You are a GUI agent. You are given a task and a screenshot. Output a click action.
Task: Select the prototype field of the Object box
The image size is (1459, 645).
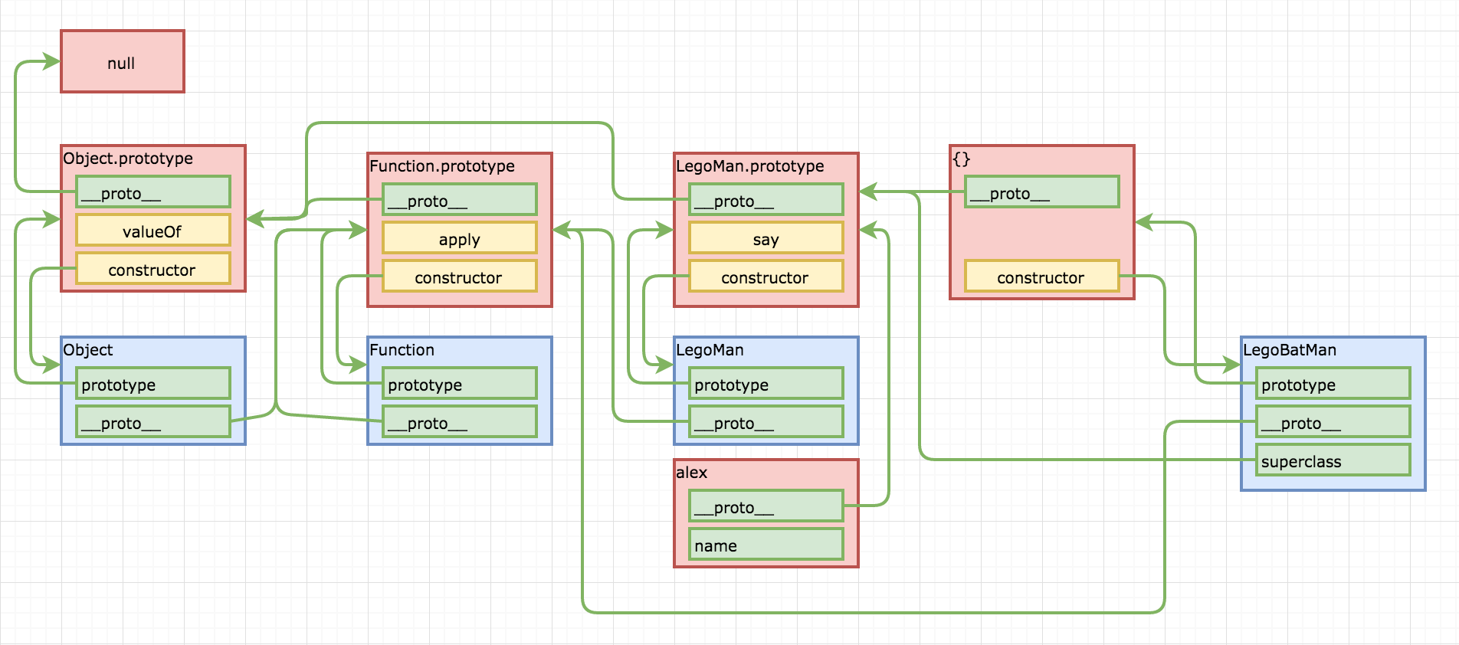(153, 384)
